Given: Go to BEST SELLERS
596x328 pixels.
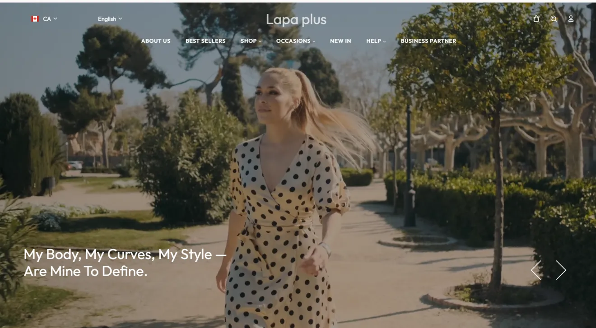Looking at the screenshot, I should coord(205,41).
